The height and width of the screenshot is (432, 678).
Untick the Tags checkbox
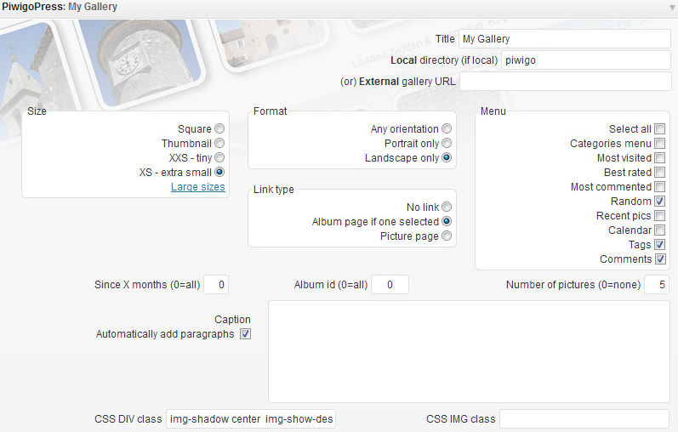[x=660, y=245]
